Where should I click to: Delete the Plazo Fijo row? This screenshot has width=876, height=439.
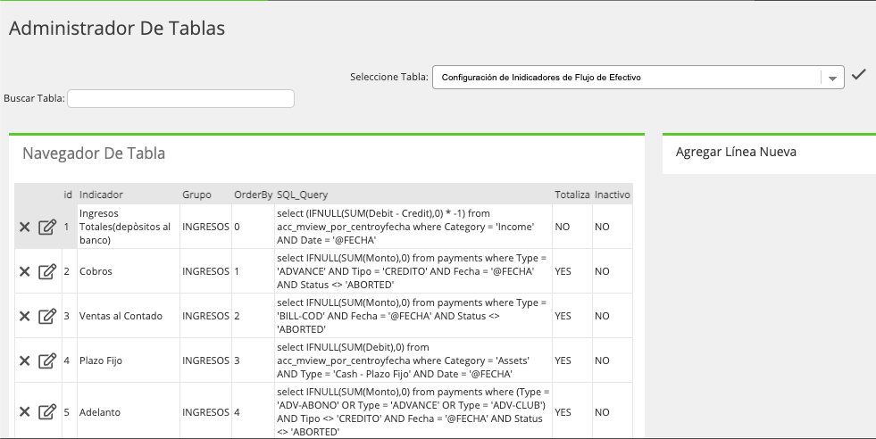[25, 360]
